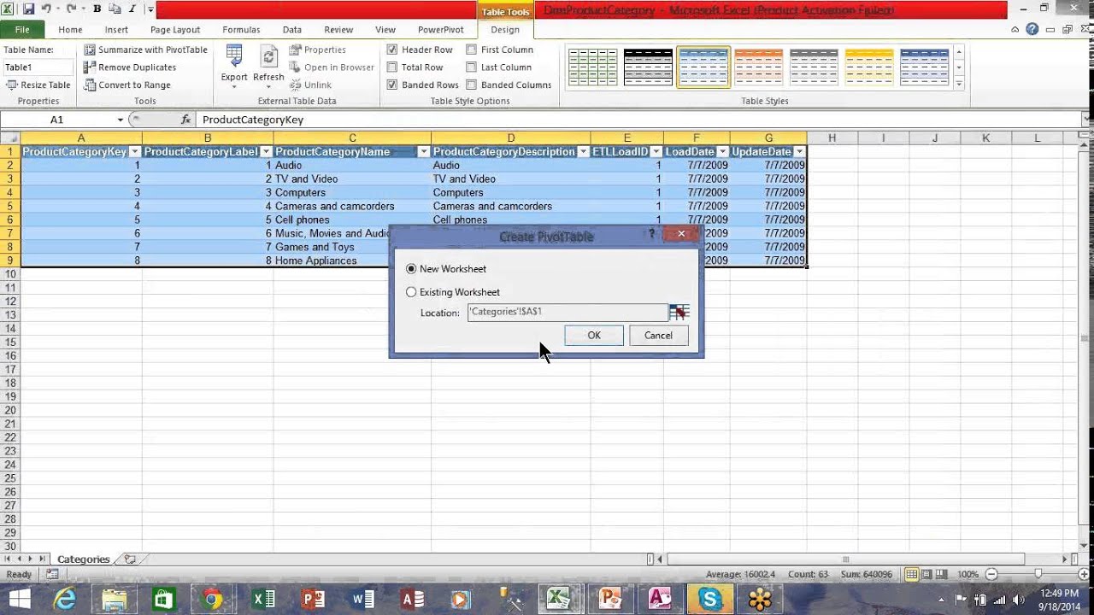
Task: Open the ProductCategoryName filter dropdown
Action: (x=423, y=152)
